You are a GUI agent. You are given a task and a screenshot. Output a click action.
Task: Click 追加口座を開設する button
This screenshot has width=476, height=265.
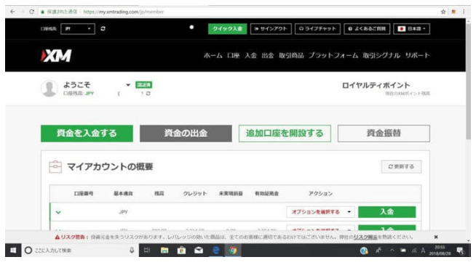tap(285, 134)
